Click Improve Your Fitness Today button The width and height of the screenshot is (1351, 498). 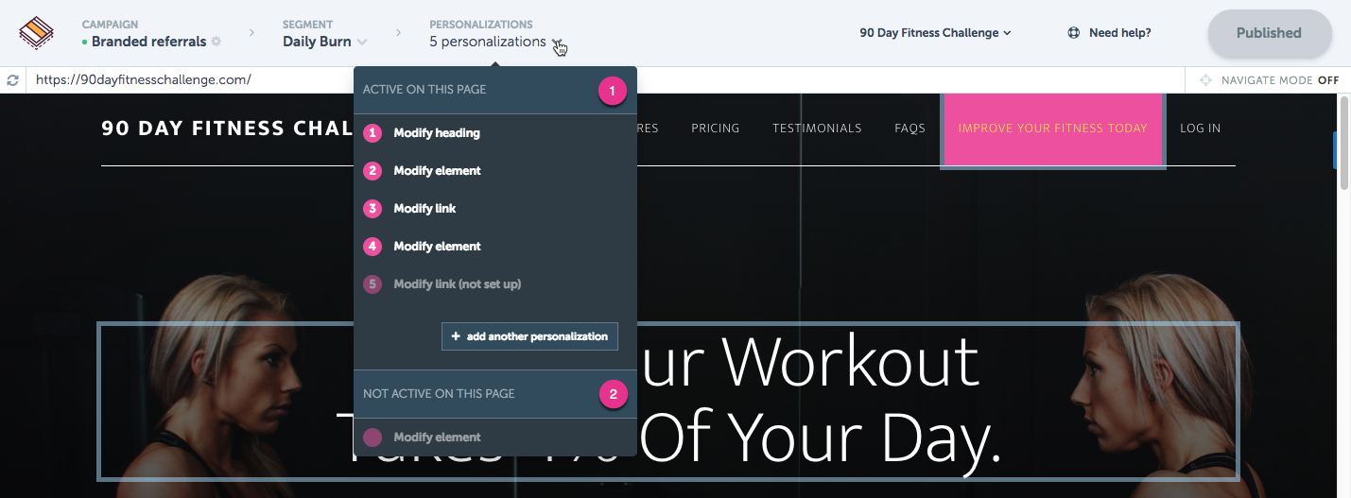click(1052, 129)
